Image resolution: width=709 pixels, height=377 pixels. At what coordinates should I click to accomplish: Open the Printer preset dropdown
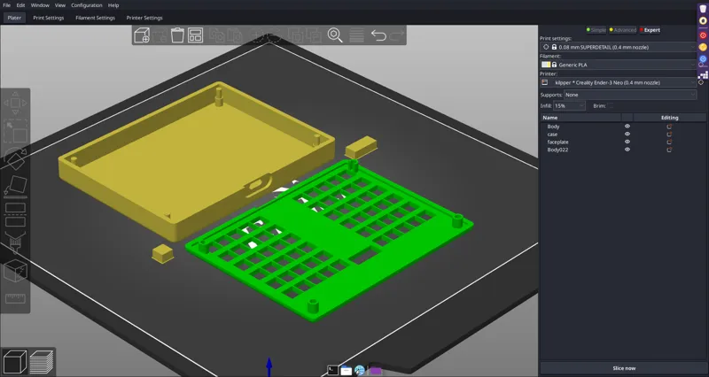pos(618,82)
